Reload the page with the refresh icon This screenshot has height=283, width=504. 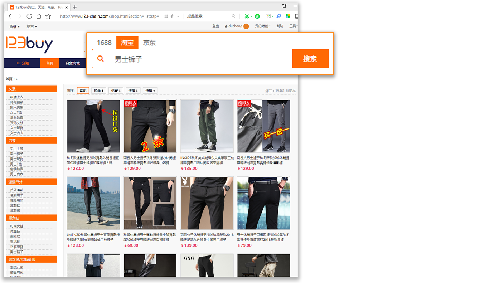[29, 16]
